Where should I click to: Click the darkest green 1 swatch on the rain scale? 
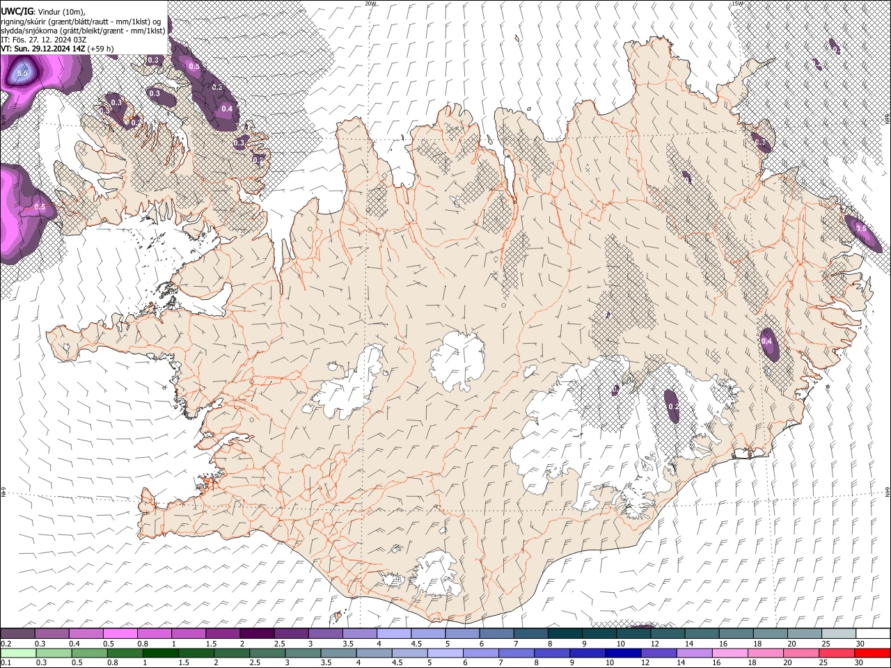[161, 653]
